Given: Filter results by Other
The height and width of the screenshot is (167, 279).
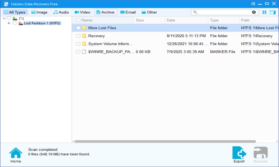Looking at the screenshot, I should pyautogui.click(x=149, y=12).
